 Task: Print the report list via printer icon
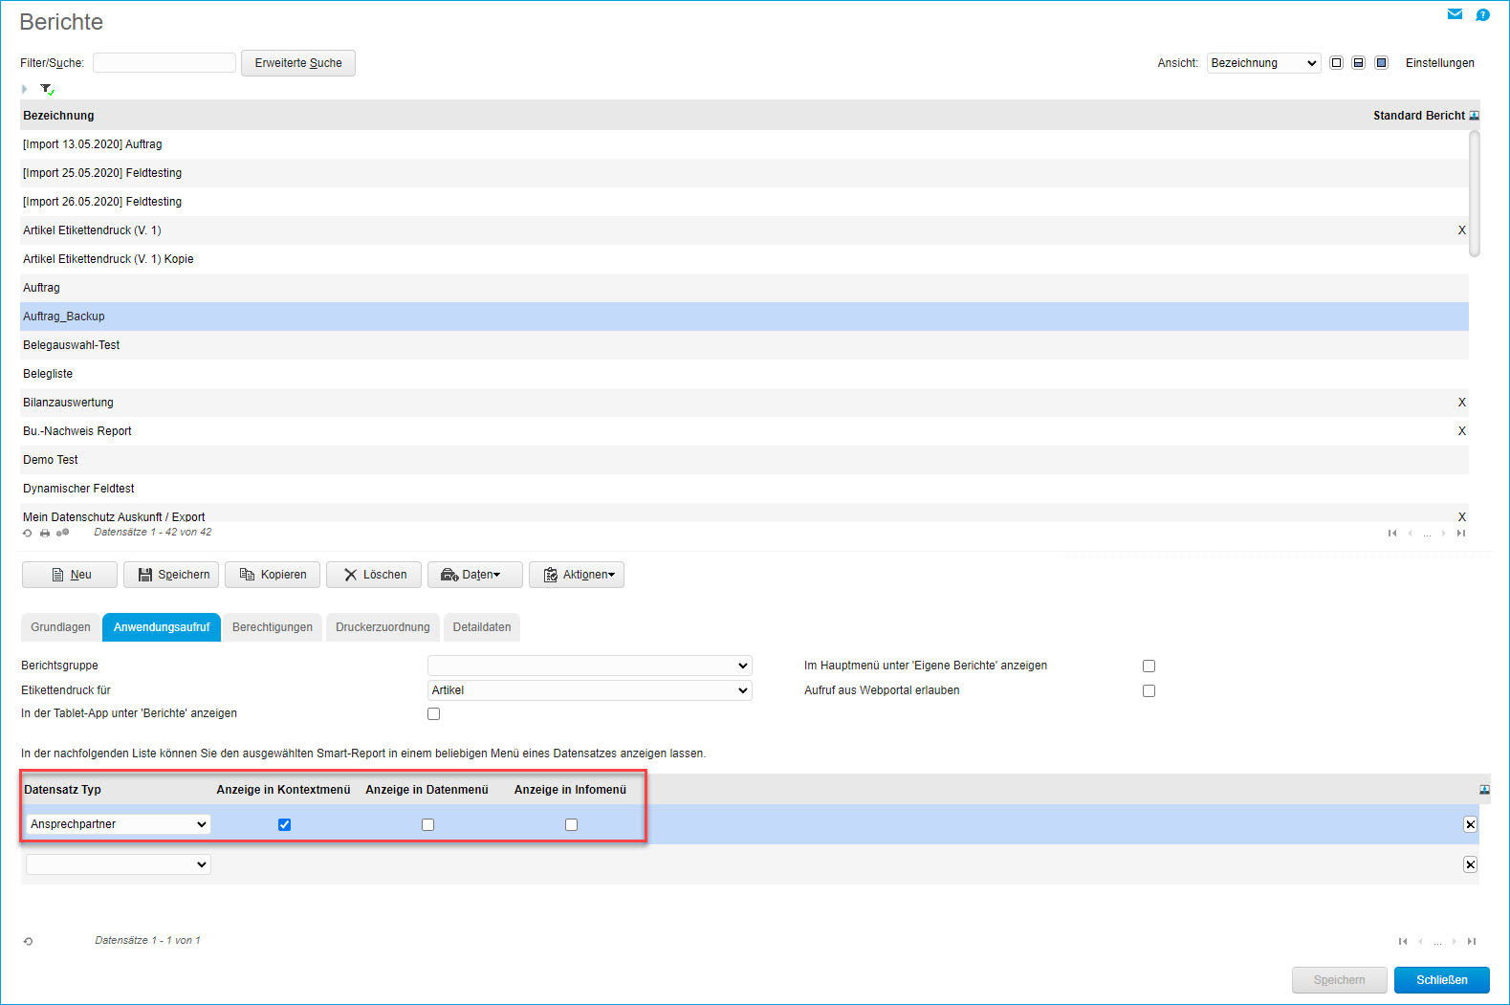pyautogui.click(x=45, y=533)
